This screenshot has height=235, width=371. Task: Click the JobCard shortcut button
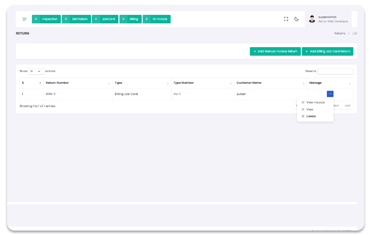[x=105, y=19]
